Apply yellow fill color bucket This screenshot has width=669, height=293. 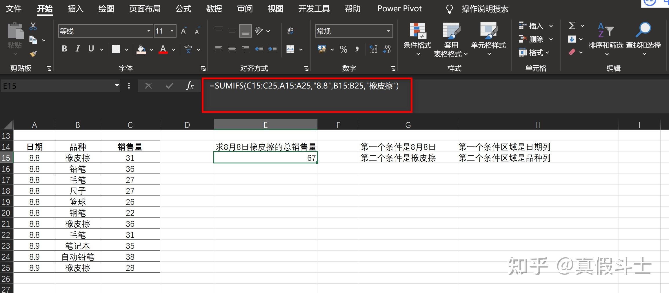[141, 49]
